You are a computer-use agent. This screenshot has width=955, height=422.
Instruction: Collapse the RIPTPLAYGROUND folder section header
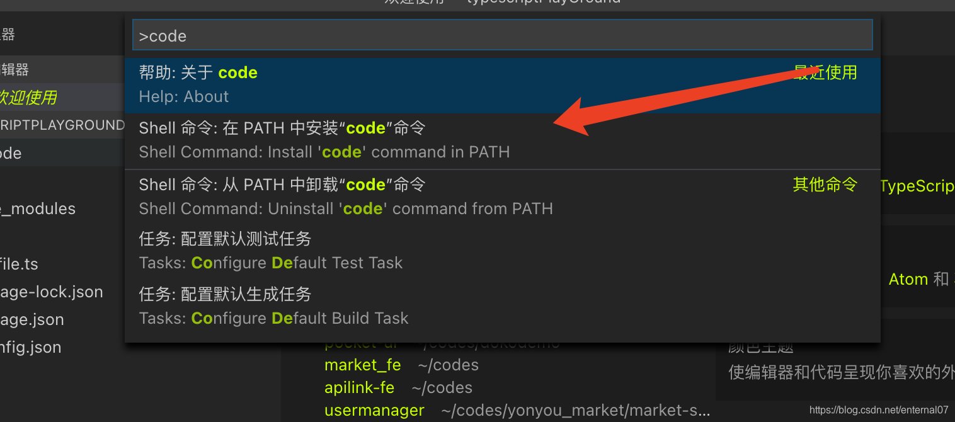click(x=62, y=125)
